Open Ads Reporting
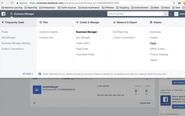The width and height of the screenshot is (185, 116). [120, 32]
